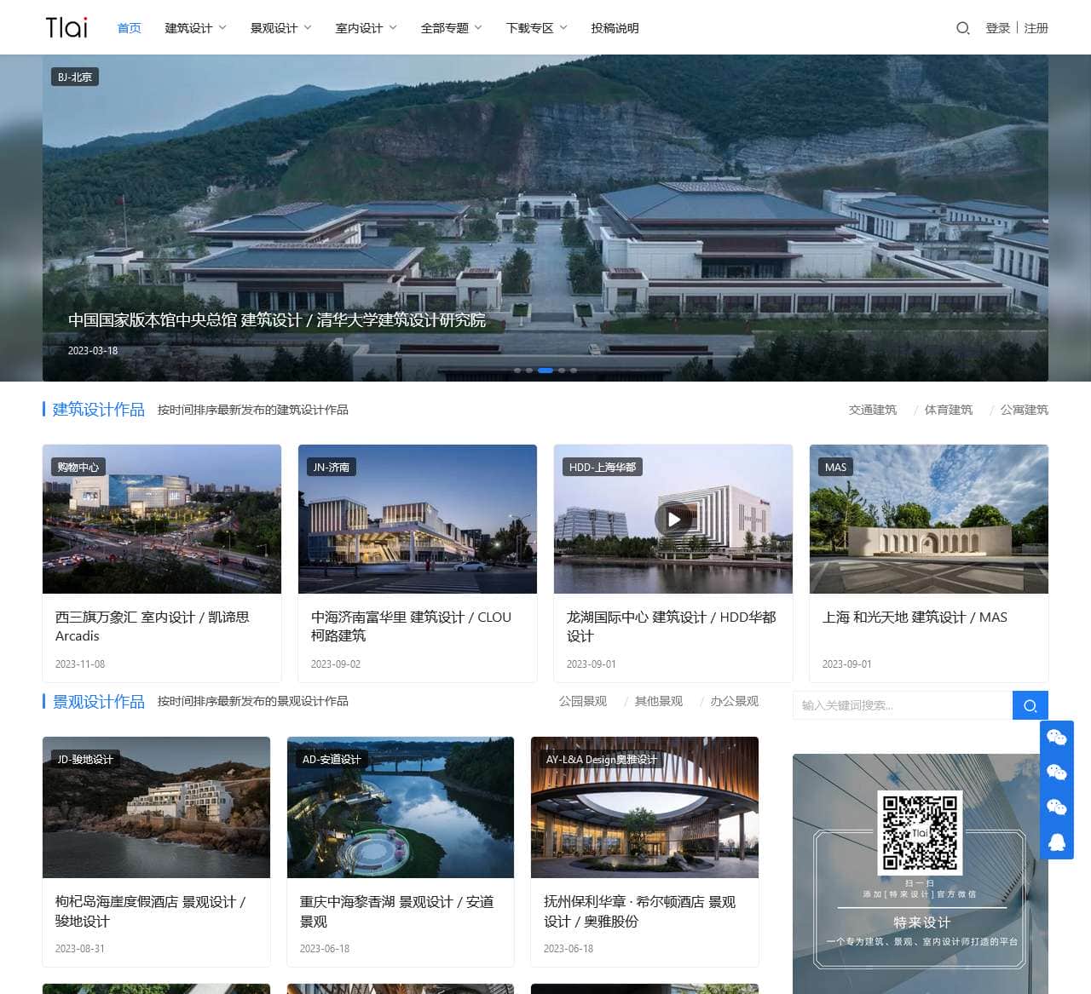Click the AY-L&A Design奥雅设计 tag
1091x994 pixels.
coord(602,760)
